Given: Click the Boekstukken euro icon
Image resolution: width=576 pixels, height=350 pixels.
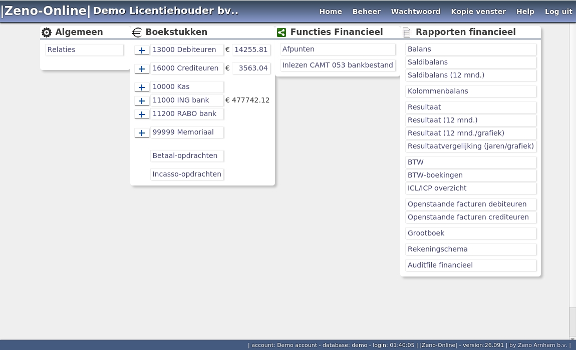Looking at the screenshot, I should [x=137, y=32].
